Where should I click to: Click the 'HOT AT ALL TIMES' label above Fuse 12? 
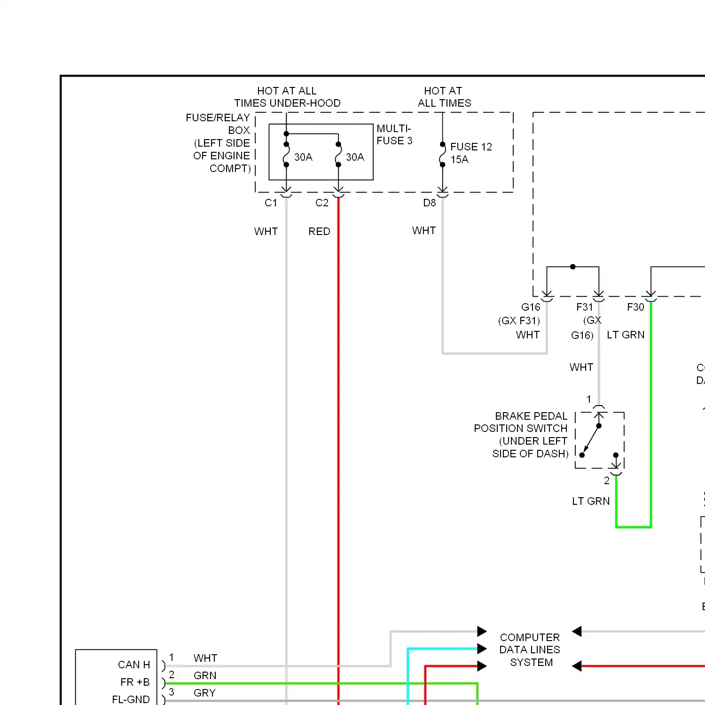(444, 97)
